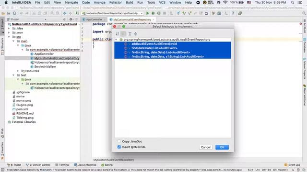
Task: Click the collapse all icon in dialog
Action: click(135, 34)
